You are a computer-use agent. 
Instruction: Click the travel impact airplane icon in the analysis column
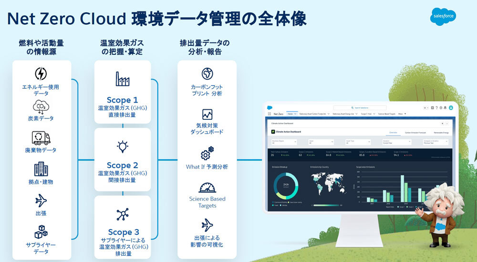click(207, 225)
